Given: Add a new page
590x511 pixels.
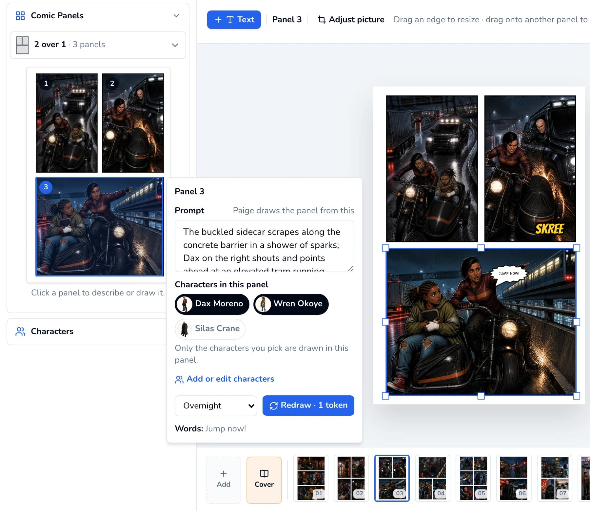Looking at the screenshot, I should click(224, 480).
